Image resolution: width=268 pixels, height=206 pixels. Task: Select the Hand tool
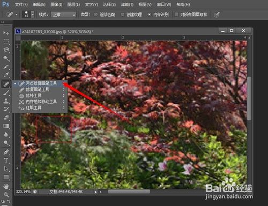(x=6, y=186)
